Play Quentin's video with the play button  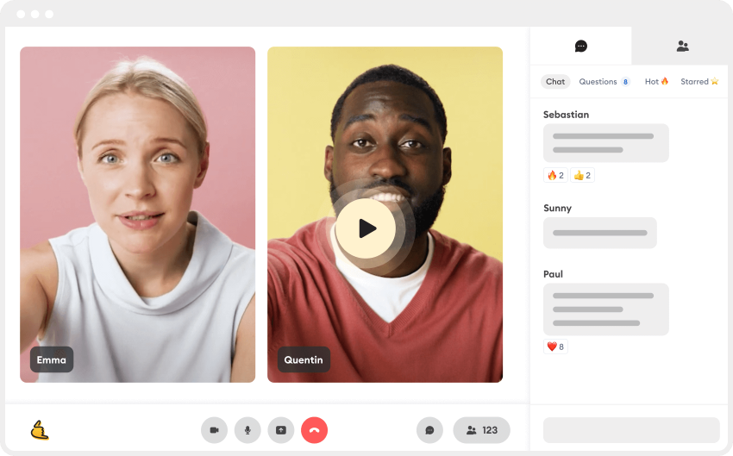[366, 228]
